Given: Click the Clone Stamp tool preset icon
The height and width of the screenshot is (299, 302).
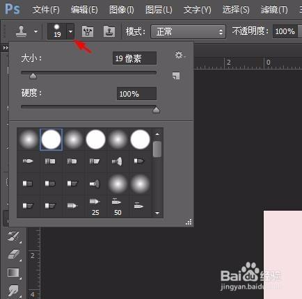Looking at the screenshot, I should [x=21, y=31].
